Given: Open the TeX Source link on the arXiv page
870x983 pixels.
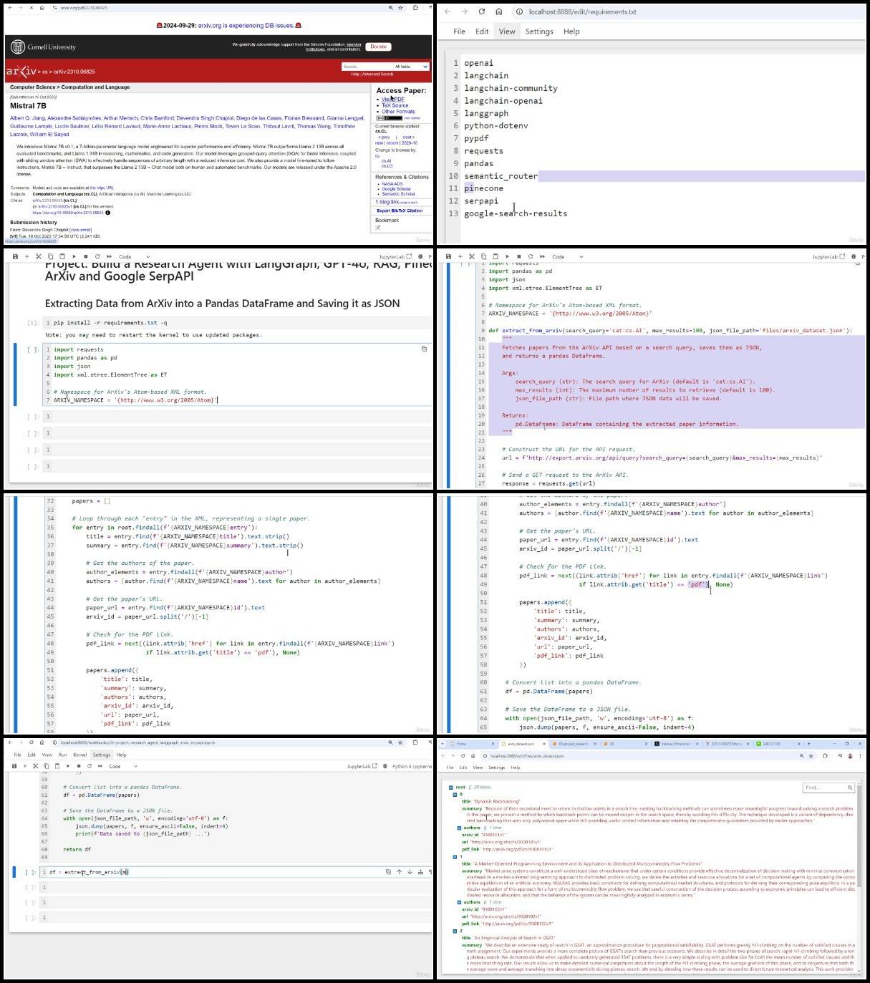Looking at the screenshot, I should coord(395,105).
